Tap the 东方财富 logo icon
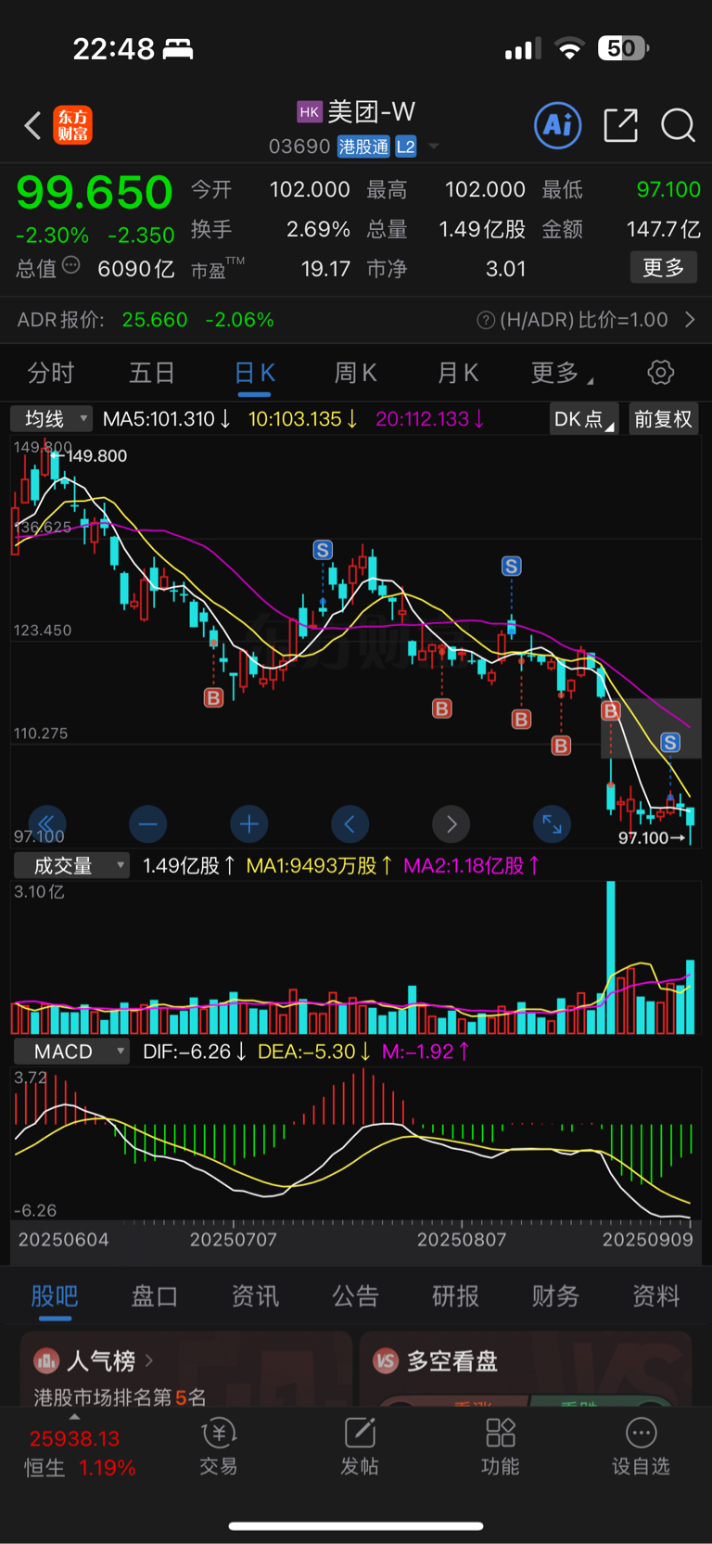The image size is (712, 1544). (73, 125)
